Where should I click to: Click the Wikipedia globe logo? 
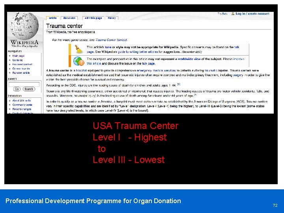coord(24,26)
